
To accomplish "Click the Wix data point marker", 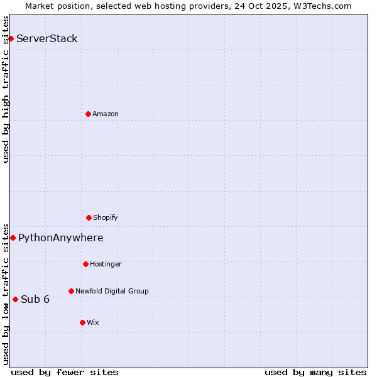I will (x=82, y=322).
